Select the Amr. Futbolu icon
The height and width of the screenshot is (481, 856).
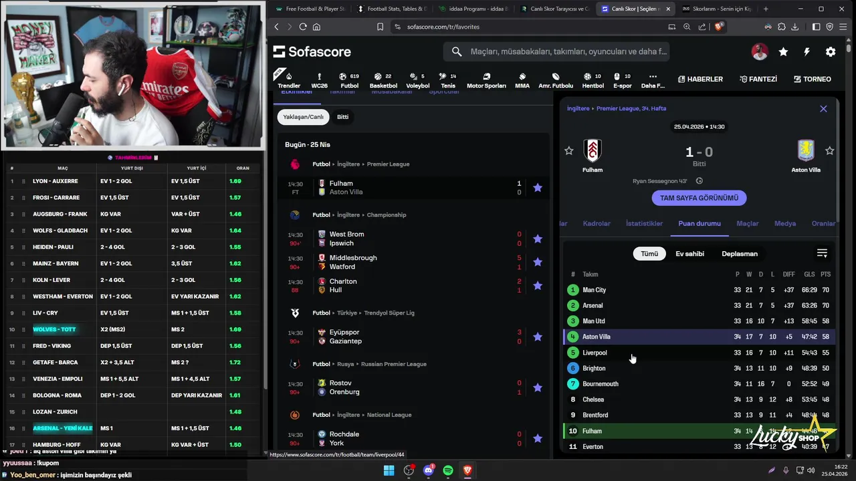click(x=556, y=80)
